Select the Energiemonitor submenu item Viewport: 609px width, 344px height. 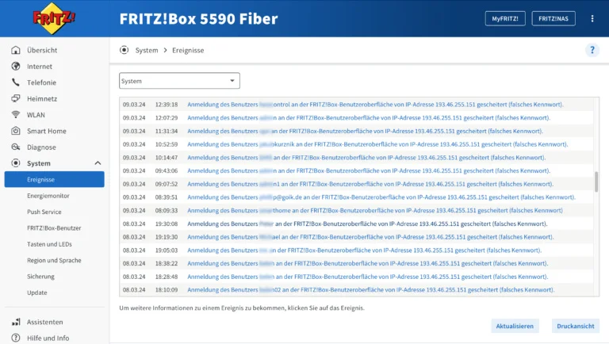48,196
